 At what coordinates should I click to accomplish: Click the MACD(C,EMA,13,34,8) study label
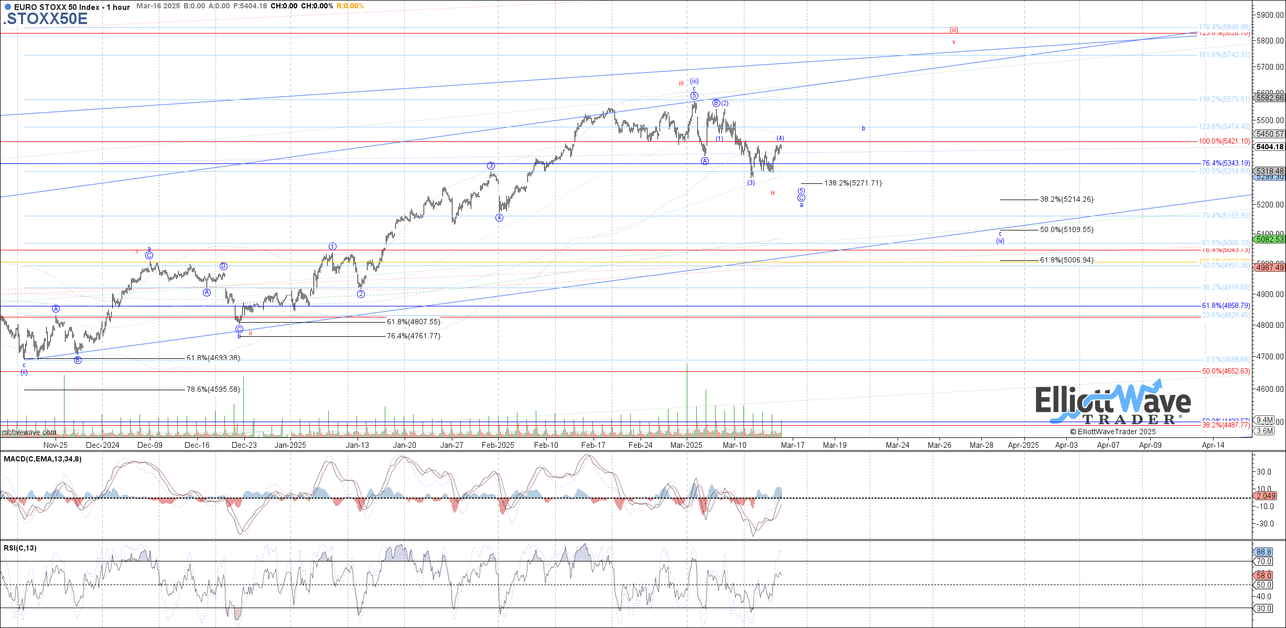click(42, 459)
